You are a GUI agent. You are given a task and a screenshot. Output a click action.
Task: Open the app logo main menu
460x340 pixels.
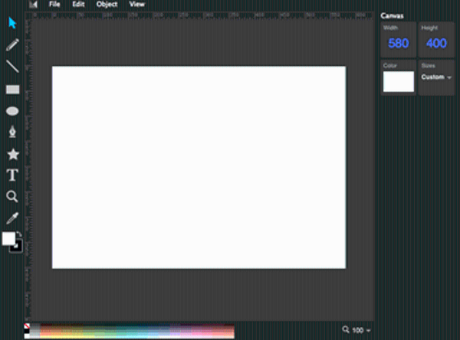tap(33, 4)
